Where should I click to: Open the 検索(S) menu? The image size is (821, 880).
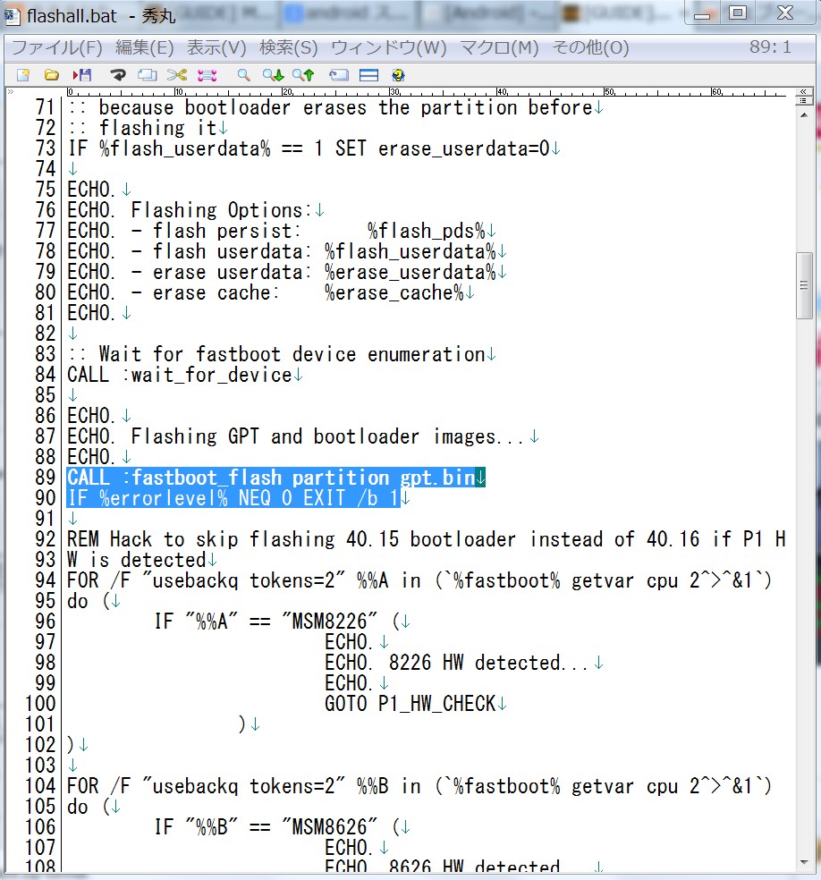tap(289, 47)
